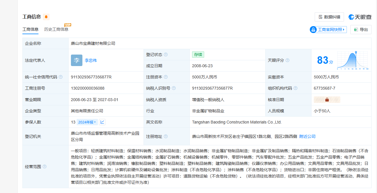Click help icon next to 天眼评分

tap(287, 60)
